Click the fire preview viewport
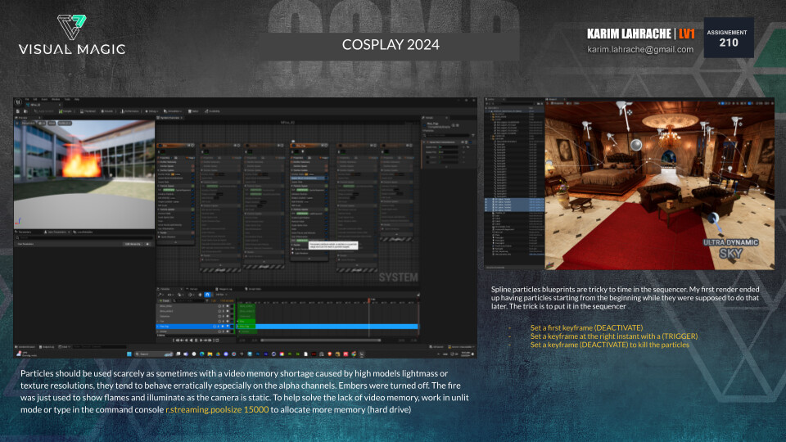This screenshot has height=442, width=786. [x=84, y=174]
